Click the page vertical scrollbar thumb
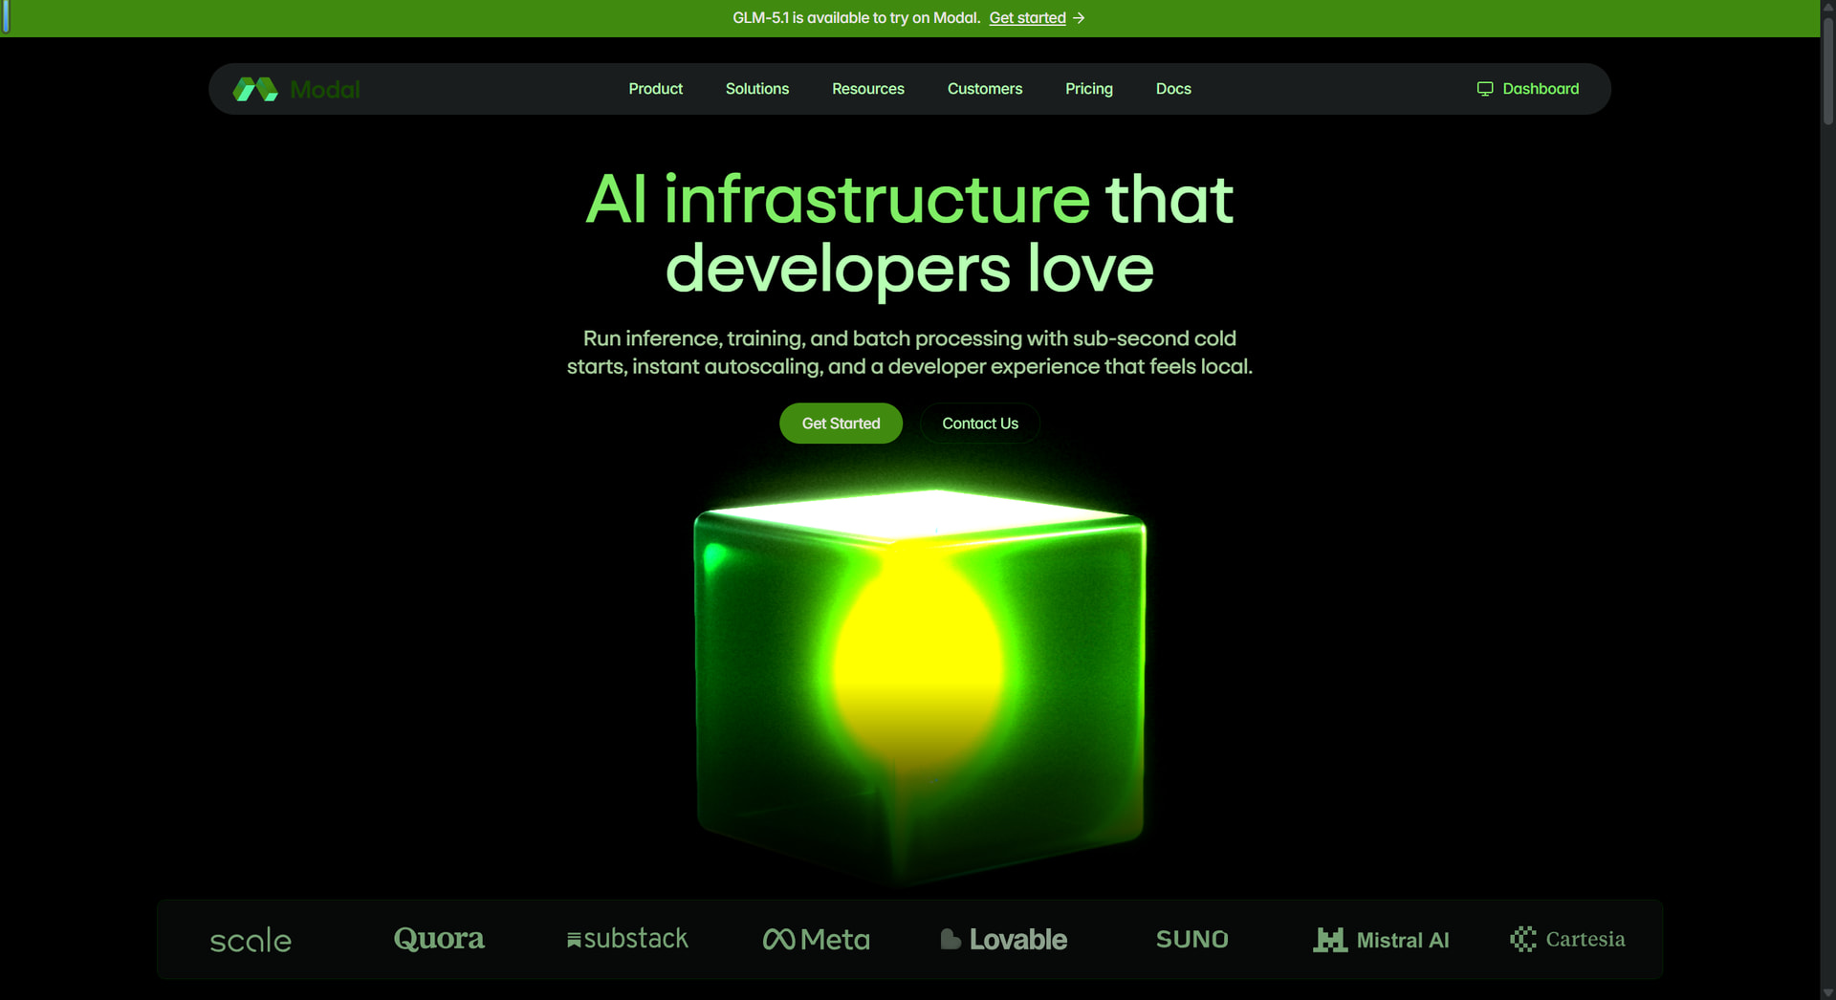Image resolution: width=1836 pixels, height=1000 pixels. (1828, 72)
